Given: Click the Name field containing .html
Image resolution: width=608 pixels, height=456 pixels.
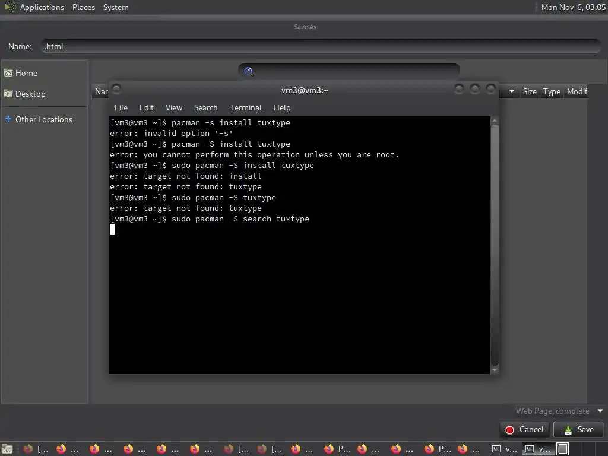Looking at the screenshot, I should pyautogui.click(x=321, y=46).
